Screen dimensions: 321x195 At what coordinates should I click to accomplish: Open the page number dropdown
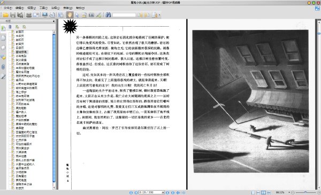click(163, 192)
